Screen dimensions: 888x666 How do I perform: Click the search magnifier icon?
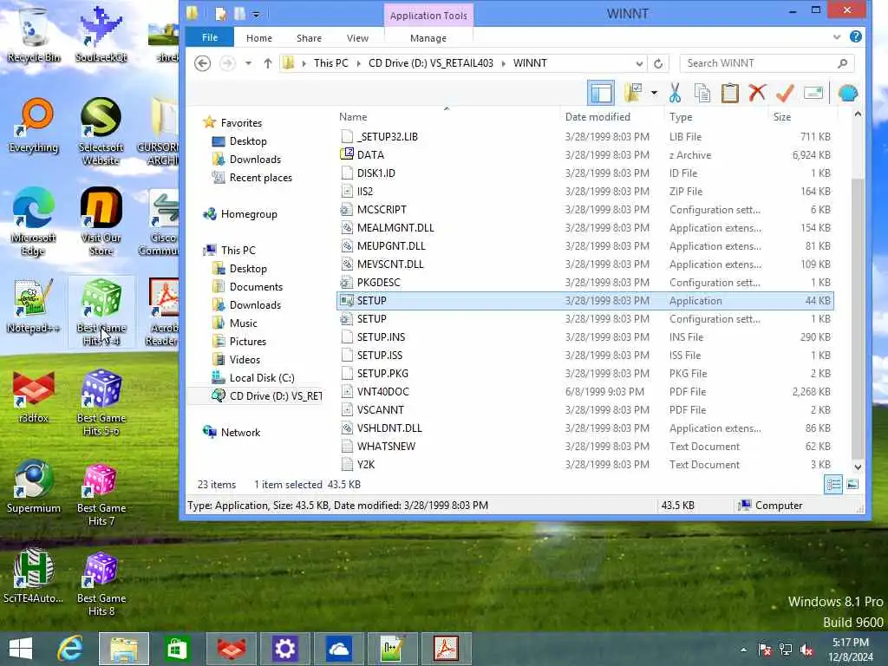pyautogui.click(x=843, y=63)
